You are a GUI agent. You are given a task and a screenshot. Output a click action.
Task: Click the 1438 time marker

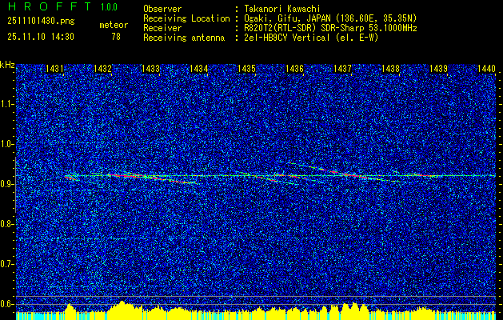click(391, 69)
